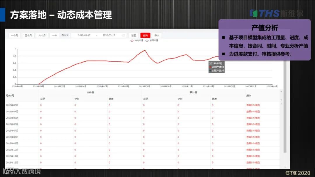Image resolution: width=315 pixels, height=177 pixels.
Task: Click the page vertical scrollbar thumb
Action: [x=285, y=106]
